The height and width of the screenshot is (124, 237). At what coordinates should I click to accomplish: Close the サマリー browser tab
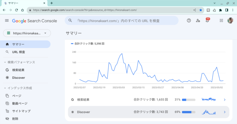pyautogui.click(x=44, y=3)
